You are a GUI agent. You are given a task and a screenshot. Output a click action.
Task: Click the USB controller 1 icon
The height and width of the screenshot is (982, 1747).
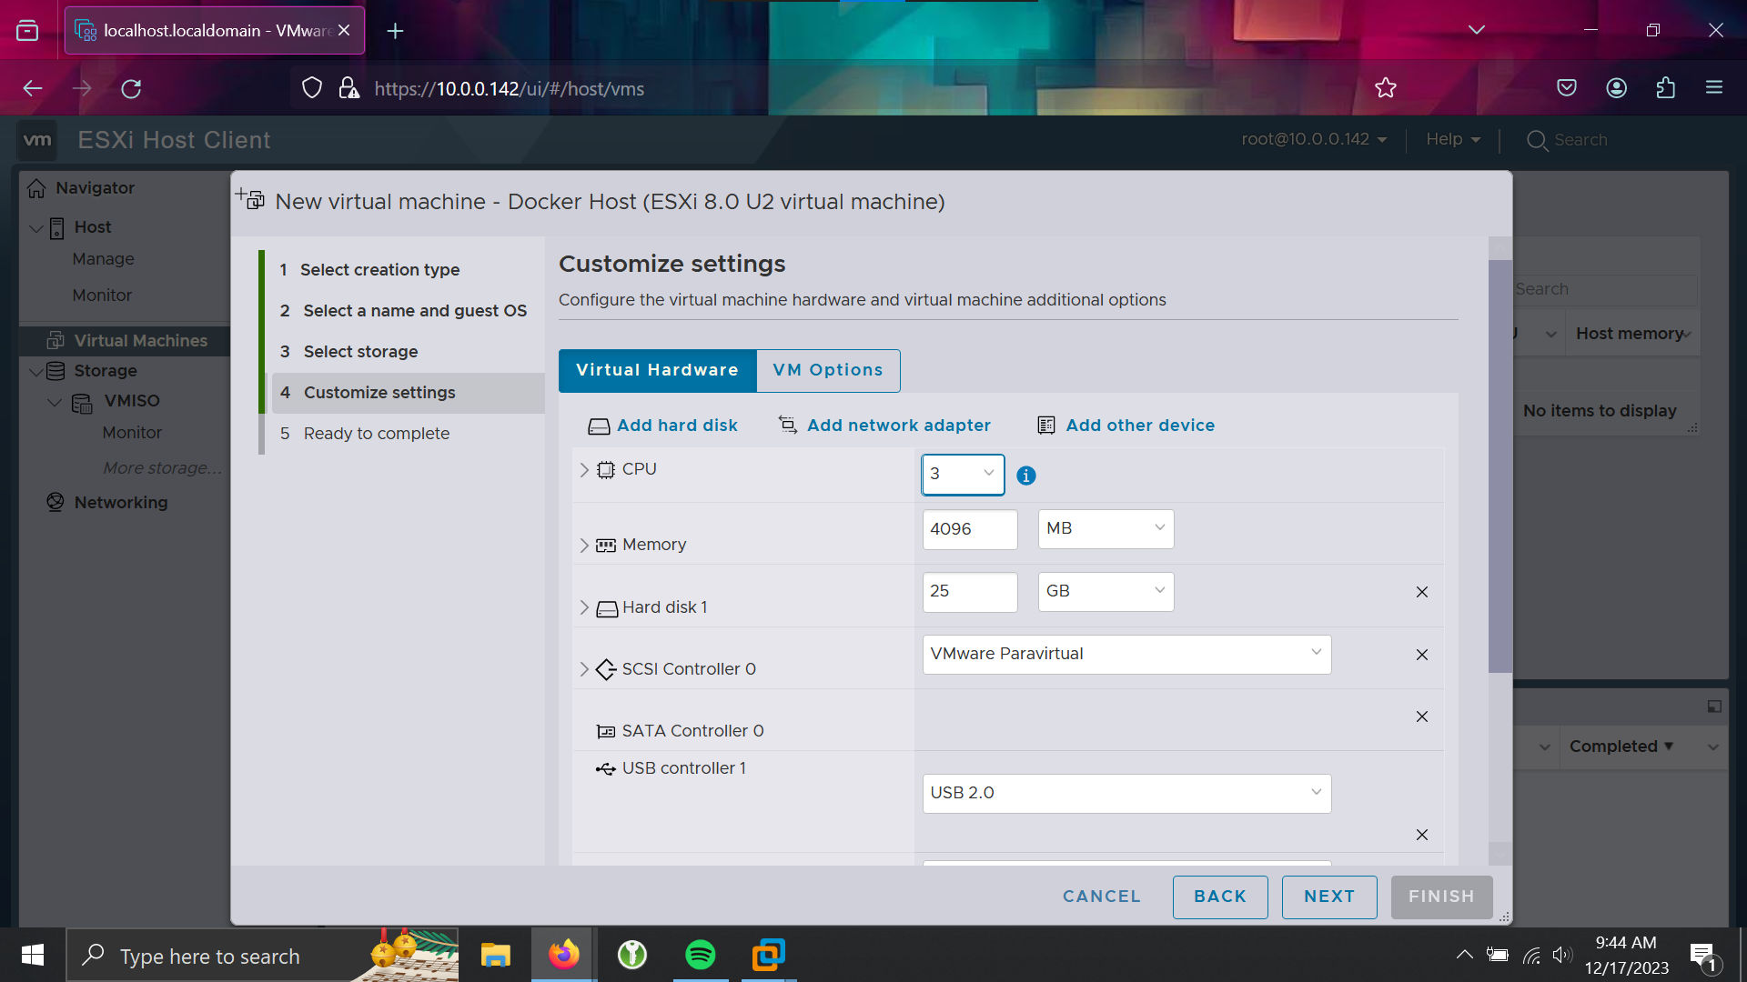(606, 767)
